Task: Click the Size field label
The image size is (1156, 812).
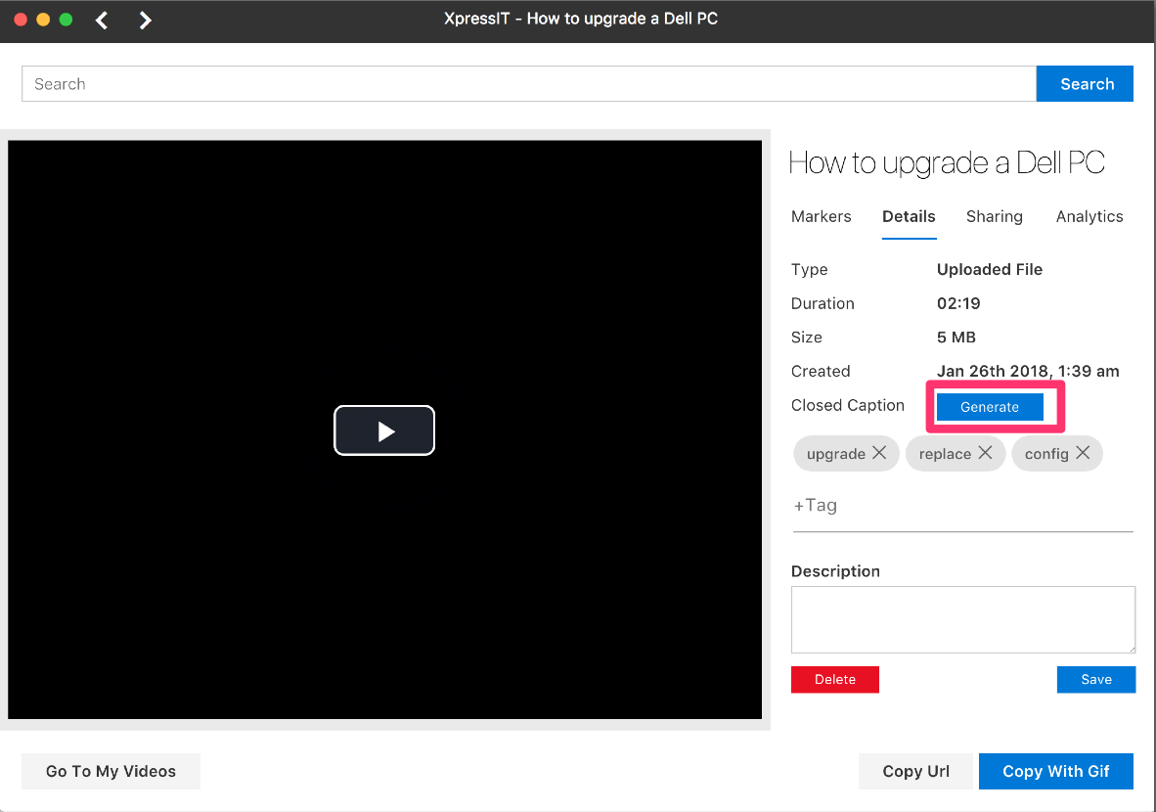Action: pos(807,338)
